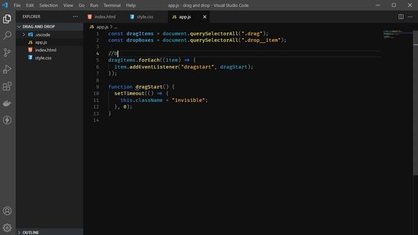Open index.html in the explorer tree
Viewport: 418px width, 235px height.
46,50
